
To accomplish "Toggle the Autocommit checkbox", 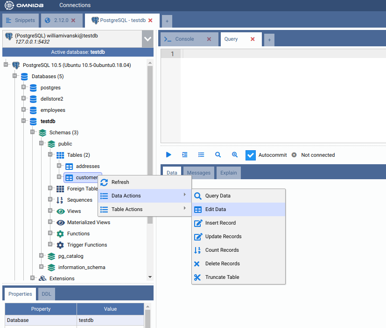I will (251, 155).
